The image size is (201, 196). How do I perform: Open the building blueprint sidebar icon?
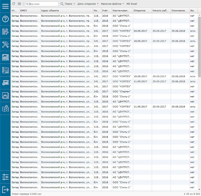tap(5, 70)
